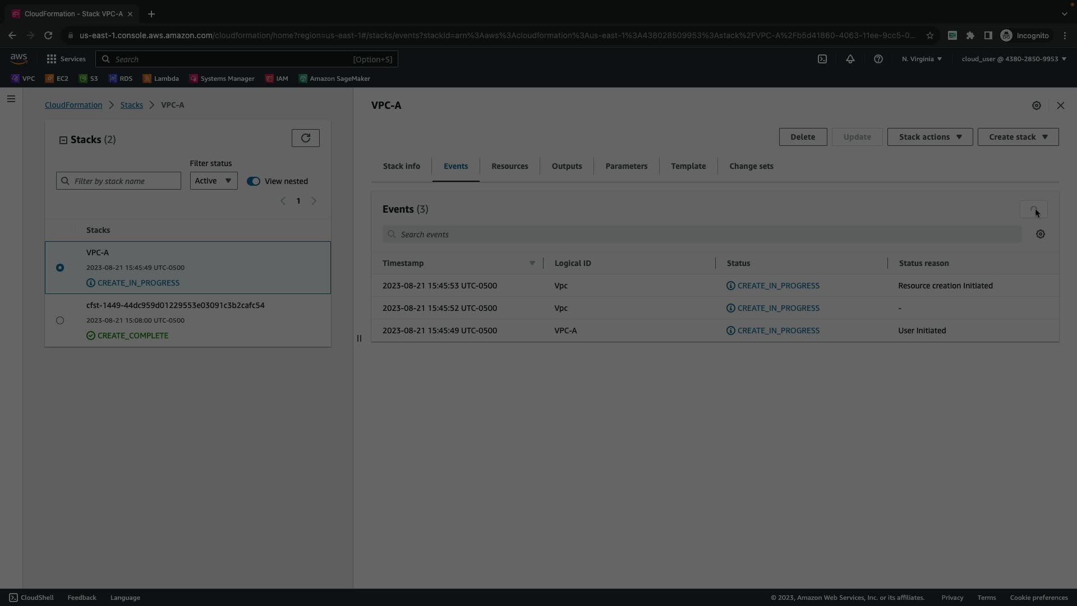Open the VPC-A panel settings gear
Screen dimensions: 1077x606
(x=1037, y=105)
